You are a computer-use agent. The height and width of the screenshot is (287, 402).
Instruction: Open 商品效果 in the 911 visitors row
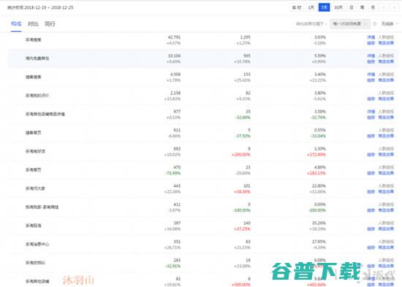tap(386, 136)
